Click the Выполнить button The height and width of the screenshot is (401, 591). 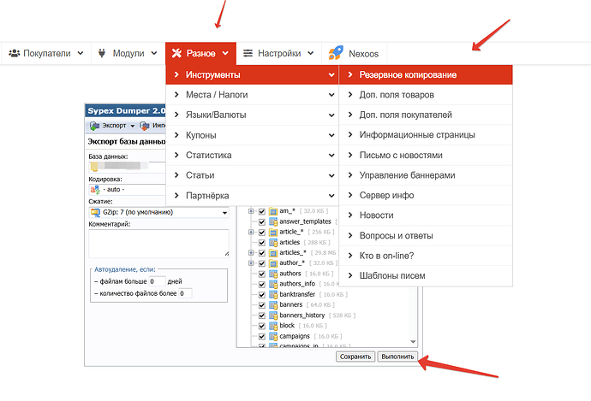point(397,357)
